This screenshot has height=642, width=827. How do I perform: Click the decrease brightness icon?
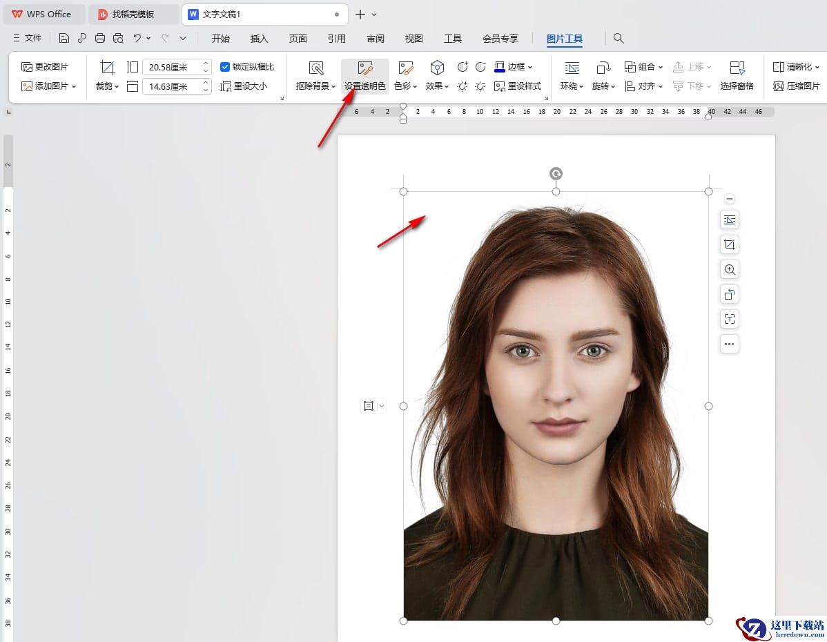coord(480,86)
